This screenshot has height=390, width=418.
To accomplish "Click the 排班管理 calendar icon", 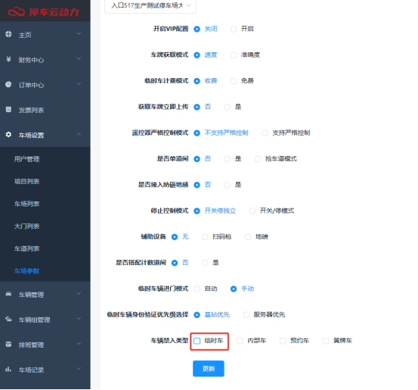I will tap(8, 344).
